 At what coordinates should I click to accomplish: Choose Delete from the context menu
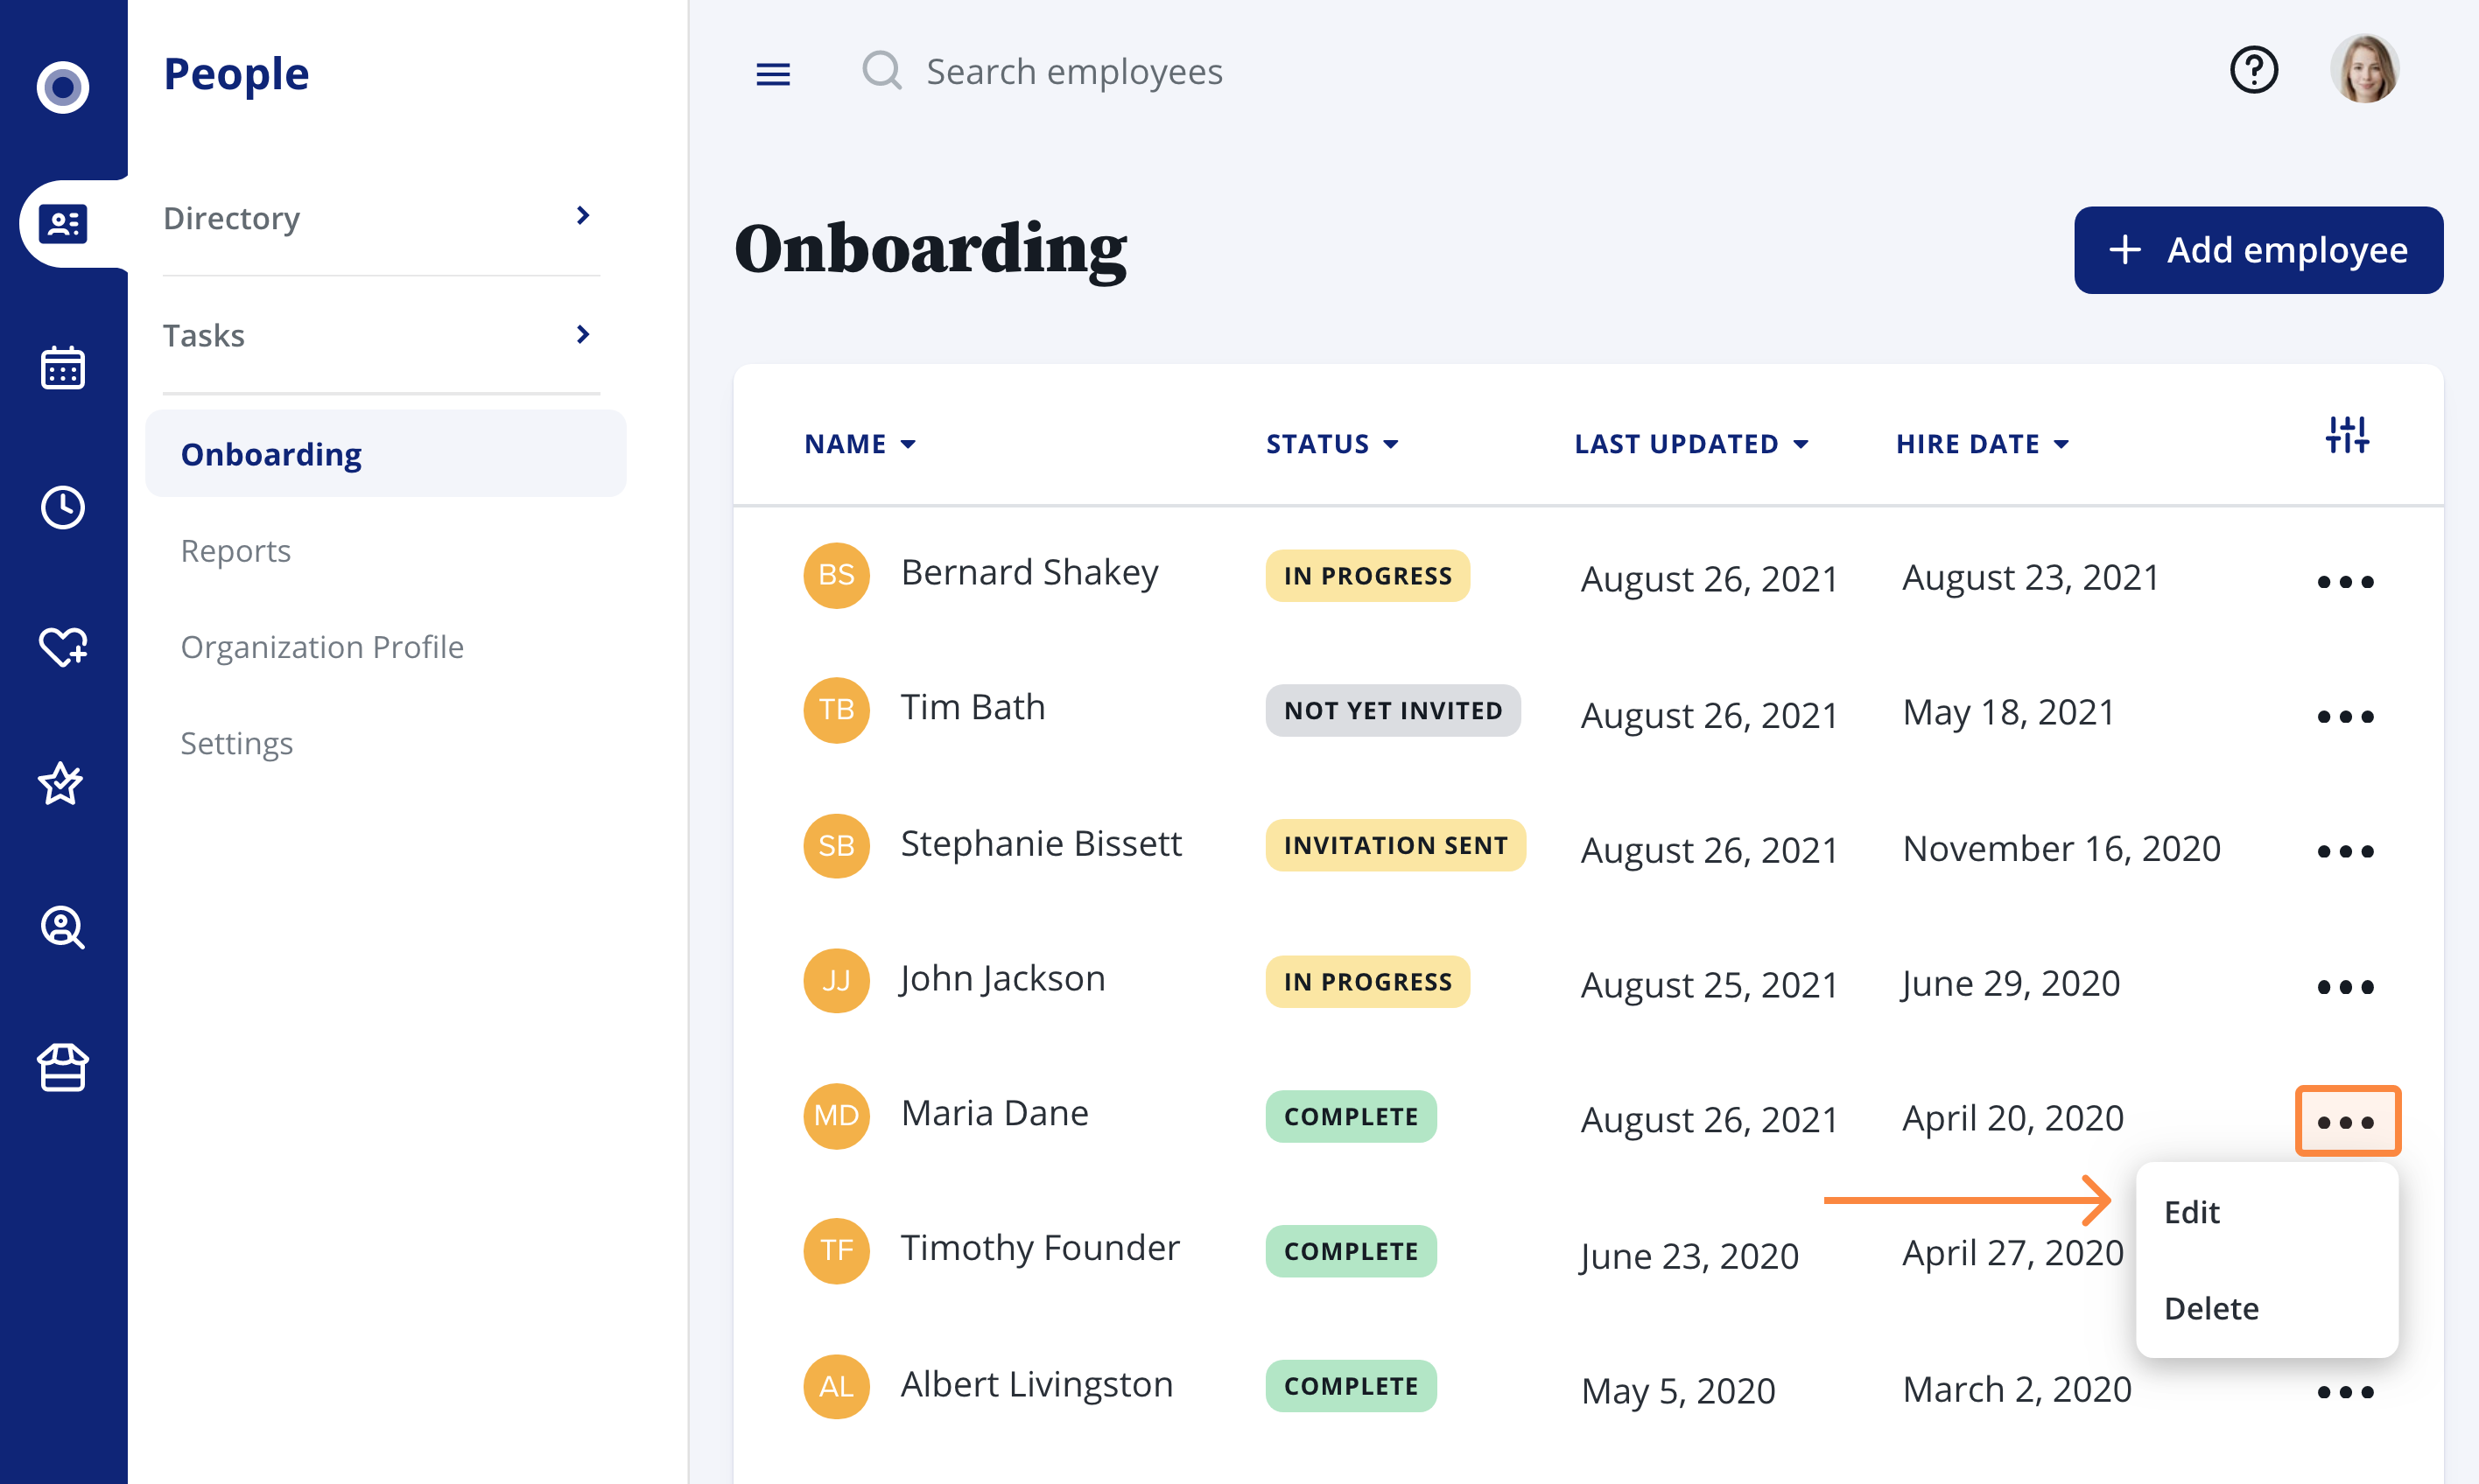pyautogui.click(x=2212, y=1309)
